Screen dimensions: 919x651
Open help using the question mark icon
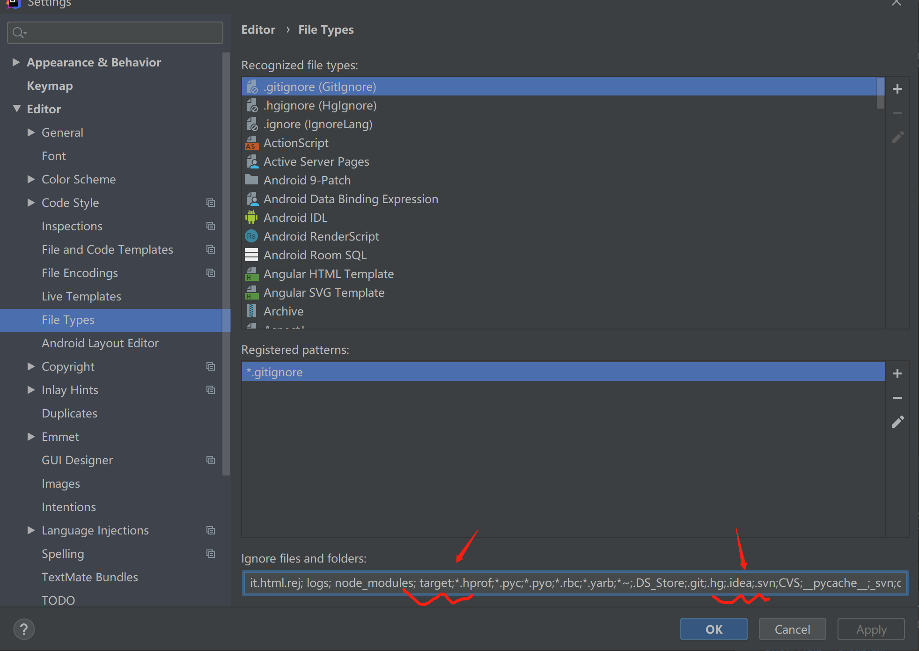(24, 629)
